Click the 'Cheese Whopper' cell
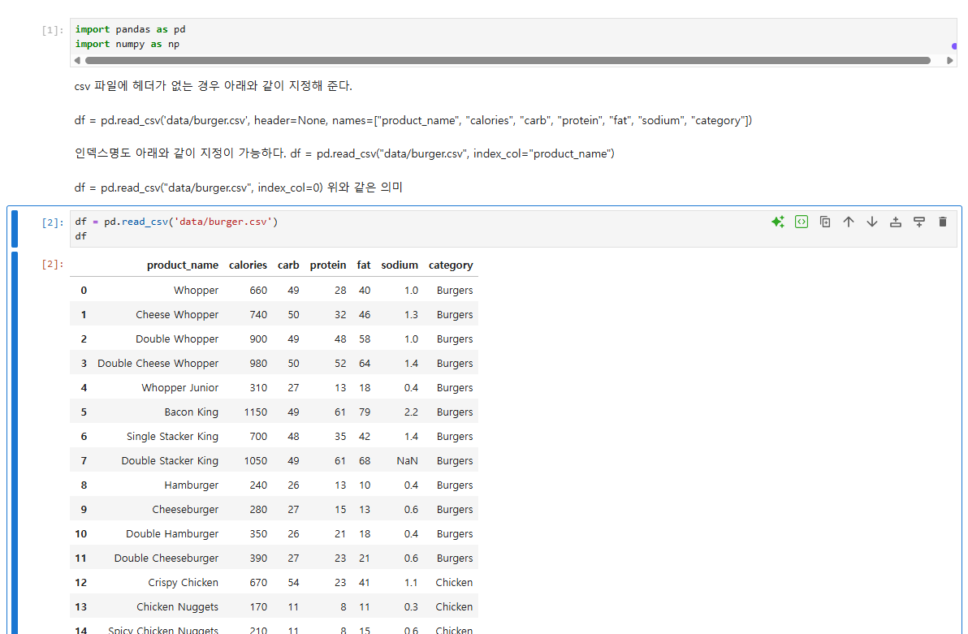968x634 pixels. pyautogui.click(x=177, y=314)
